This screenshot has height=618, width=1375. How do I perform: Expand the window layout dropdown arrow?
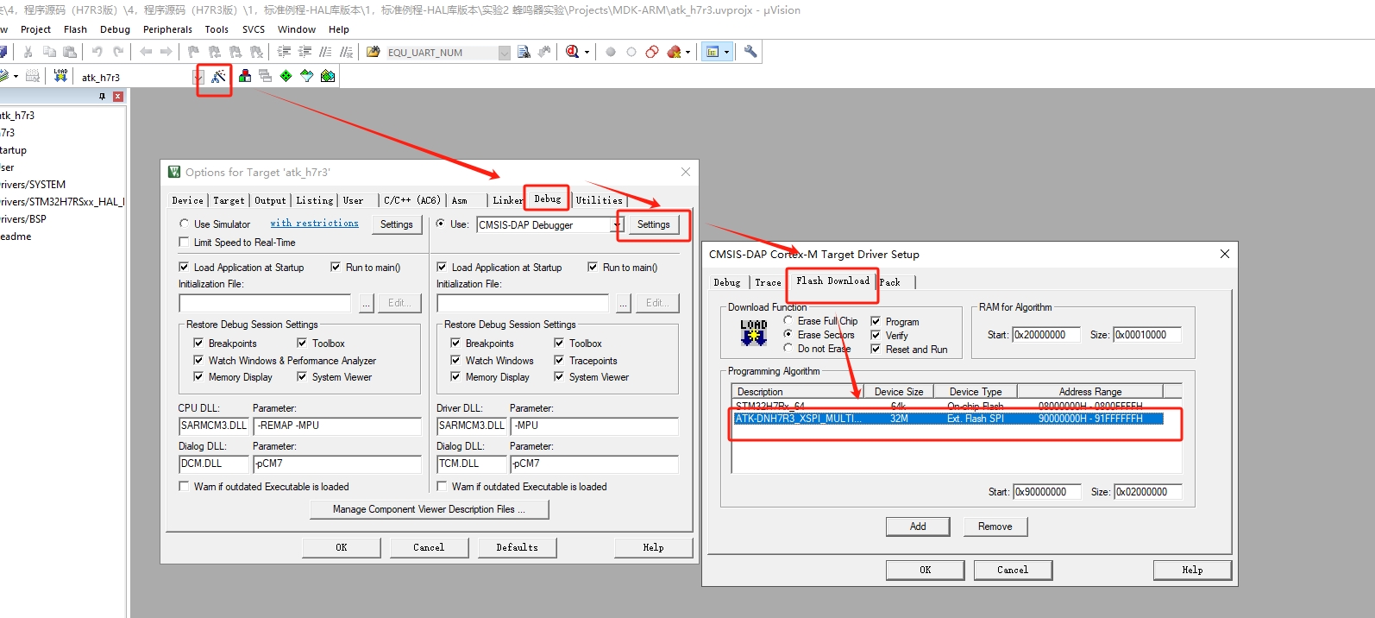[x=726, y=53]
